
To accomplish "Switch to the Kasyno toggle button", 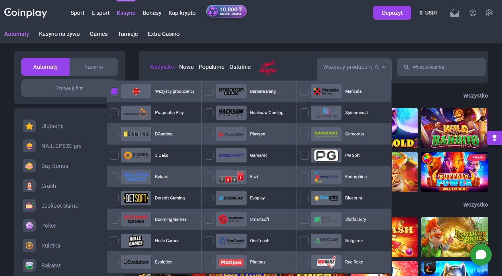I will [x=94, y=67].
